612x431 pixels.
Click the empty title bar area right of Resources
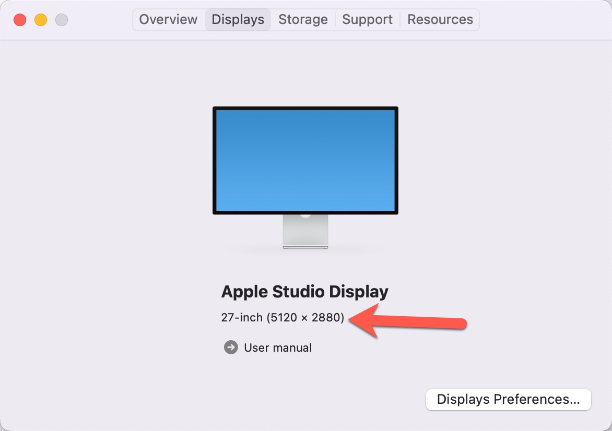click(x=543, y=20)
